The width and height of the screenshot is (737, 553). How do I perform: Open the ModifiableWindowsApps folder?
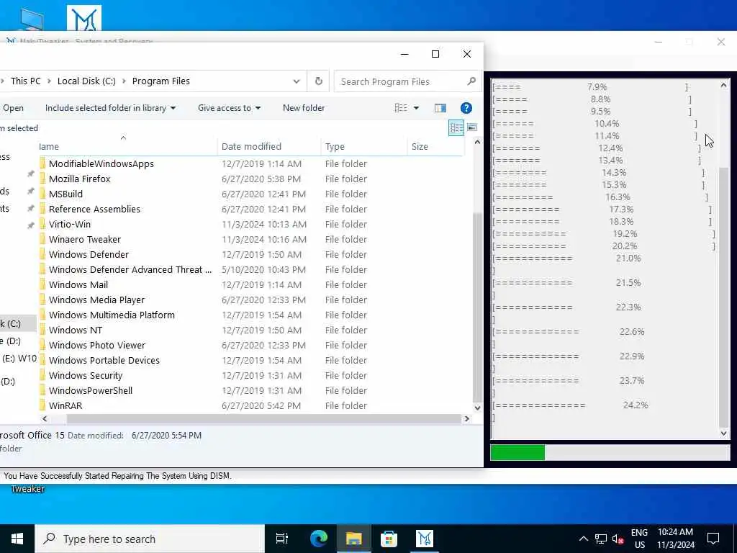click(x=101, y=163)
